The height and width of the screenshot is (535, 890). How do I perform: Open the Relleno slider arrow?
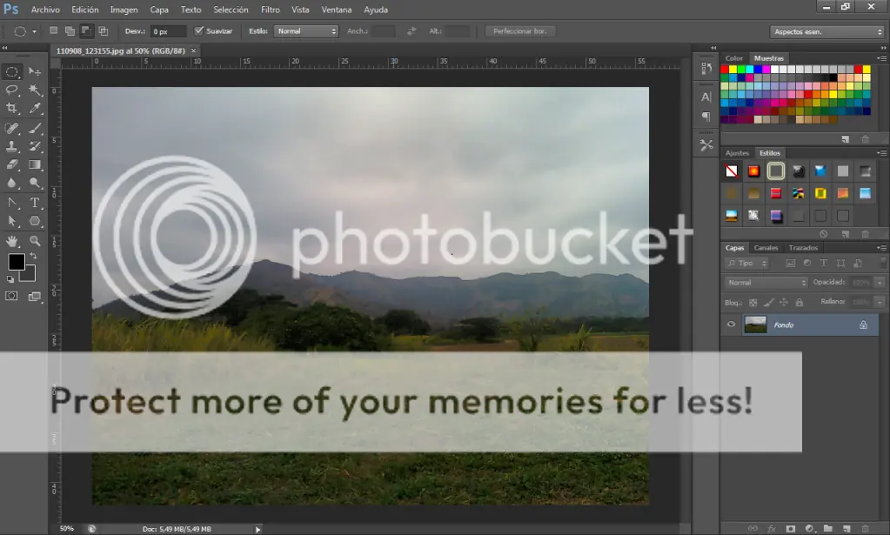[x=880, y=302]
